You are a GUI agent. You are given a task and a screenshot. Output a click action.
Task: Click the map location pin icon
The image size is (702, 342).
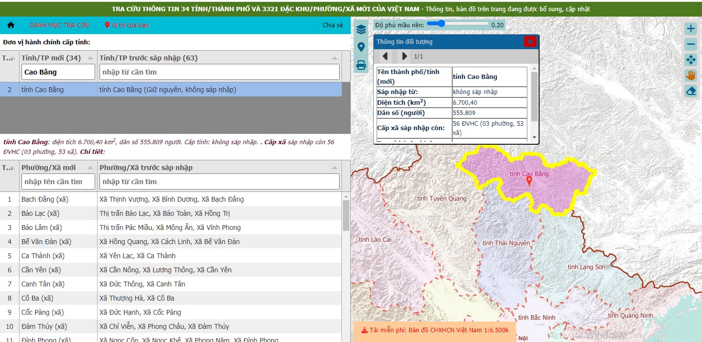361,47
